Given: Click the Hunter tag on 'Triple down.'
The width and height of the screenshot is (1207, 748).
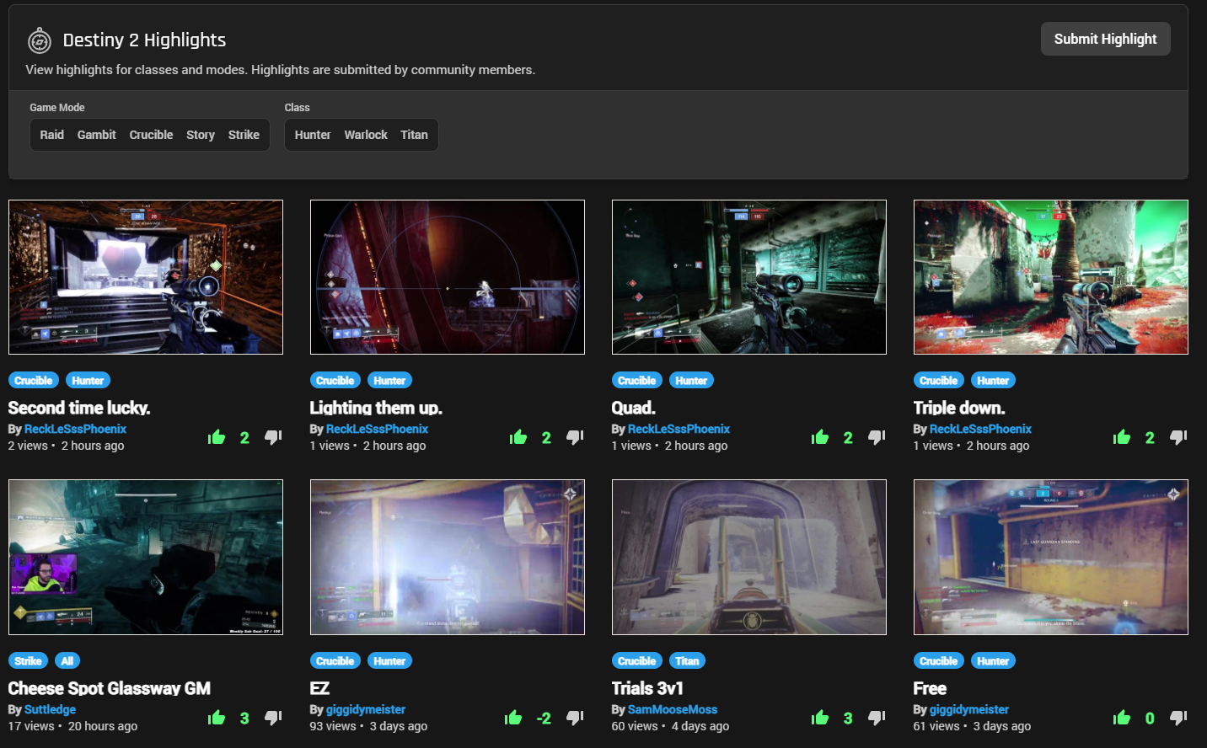Looking at the screenshot, I should click(993, 381).
